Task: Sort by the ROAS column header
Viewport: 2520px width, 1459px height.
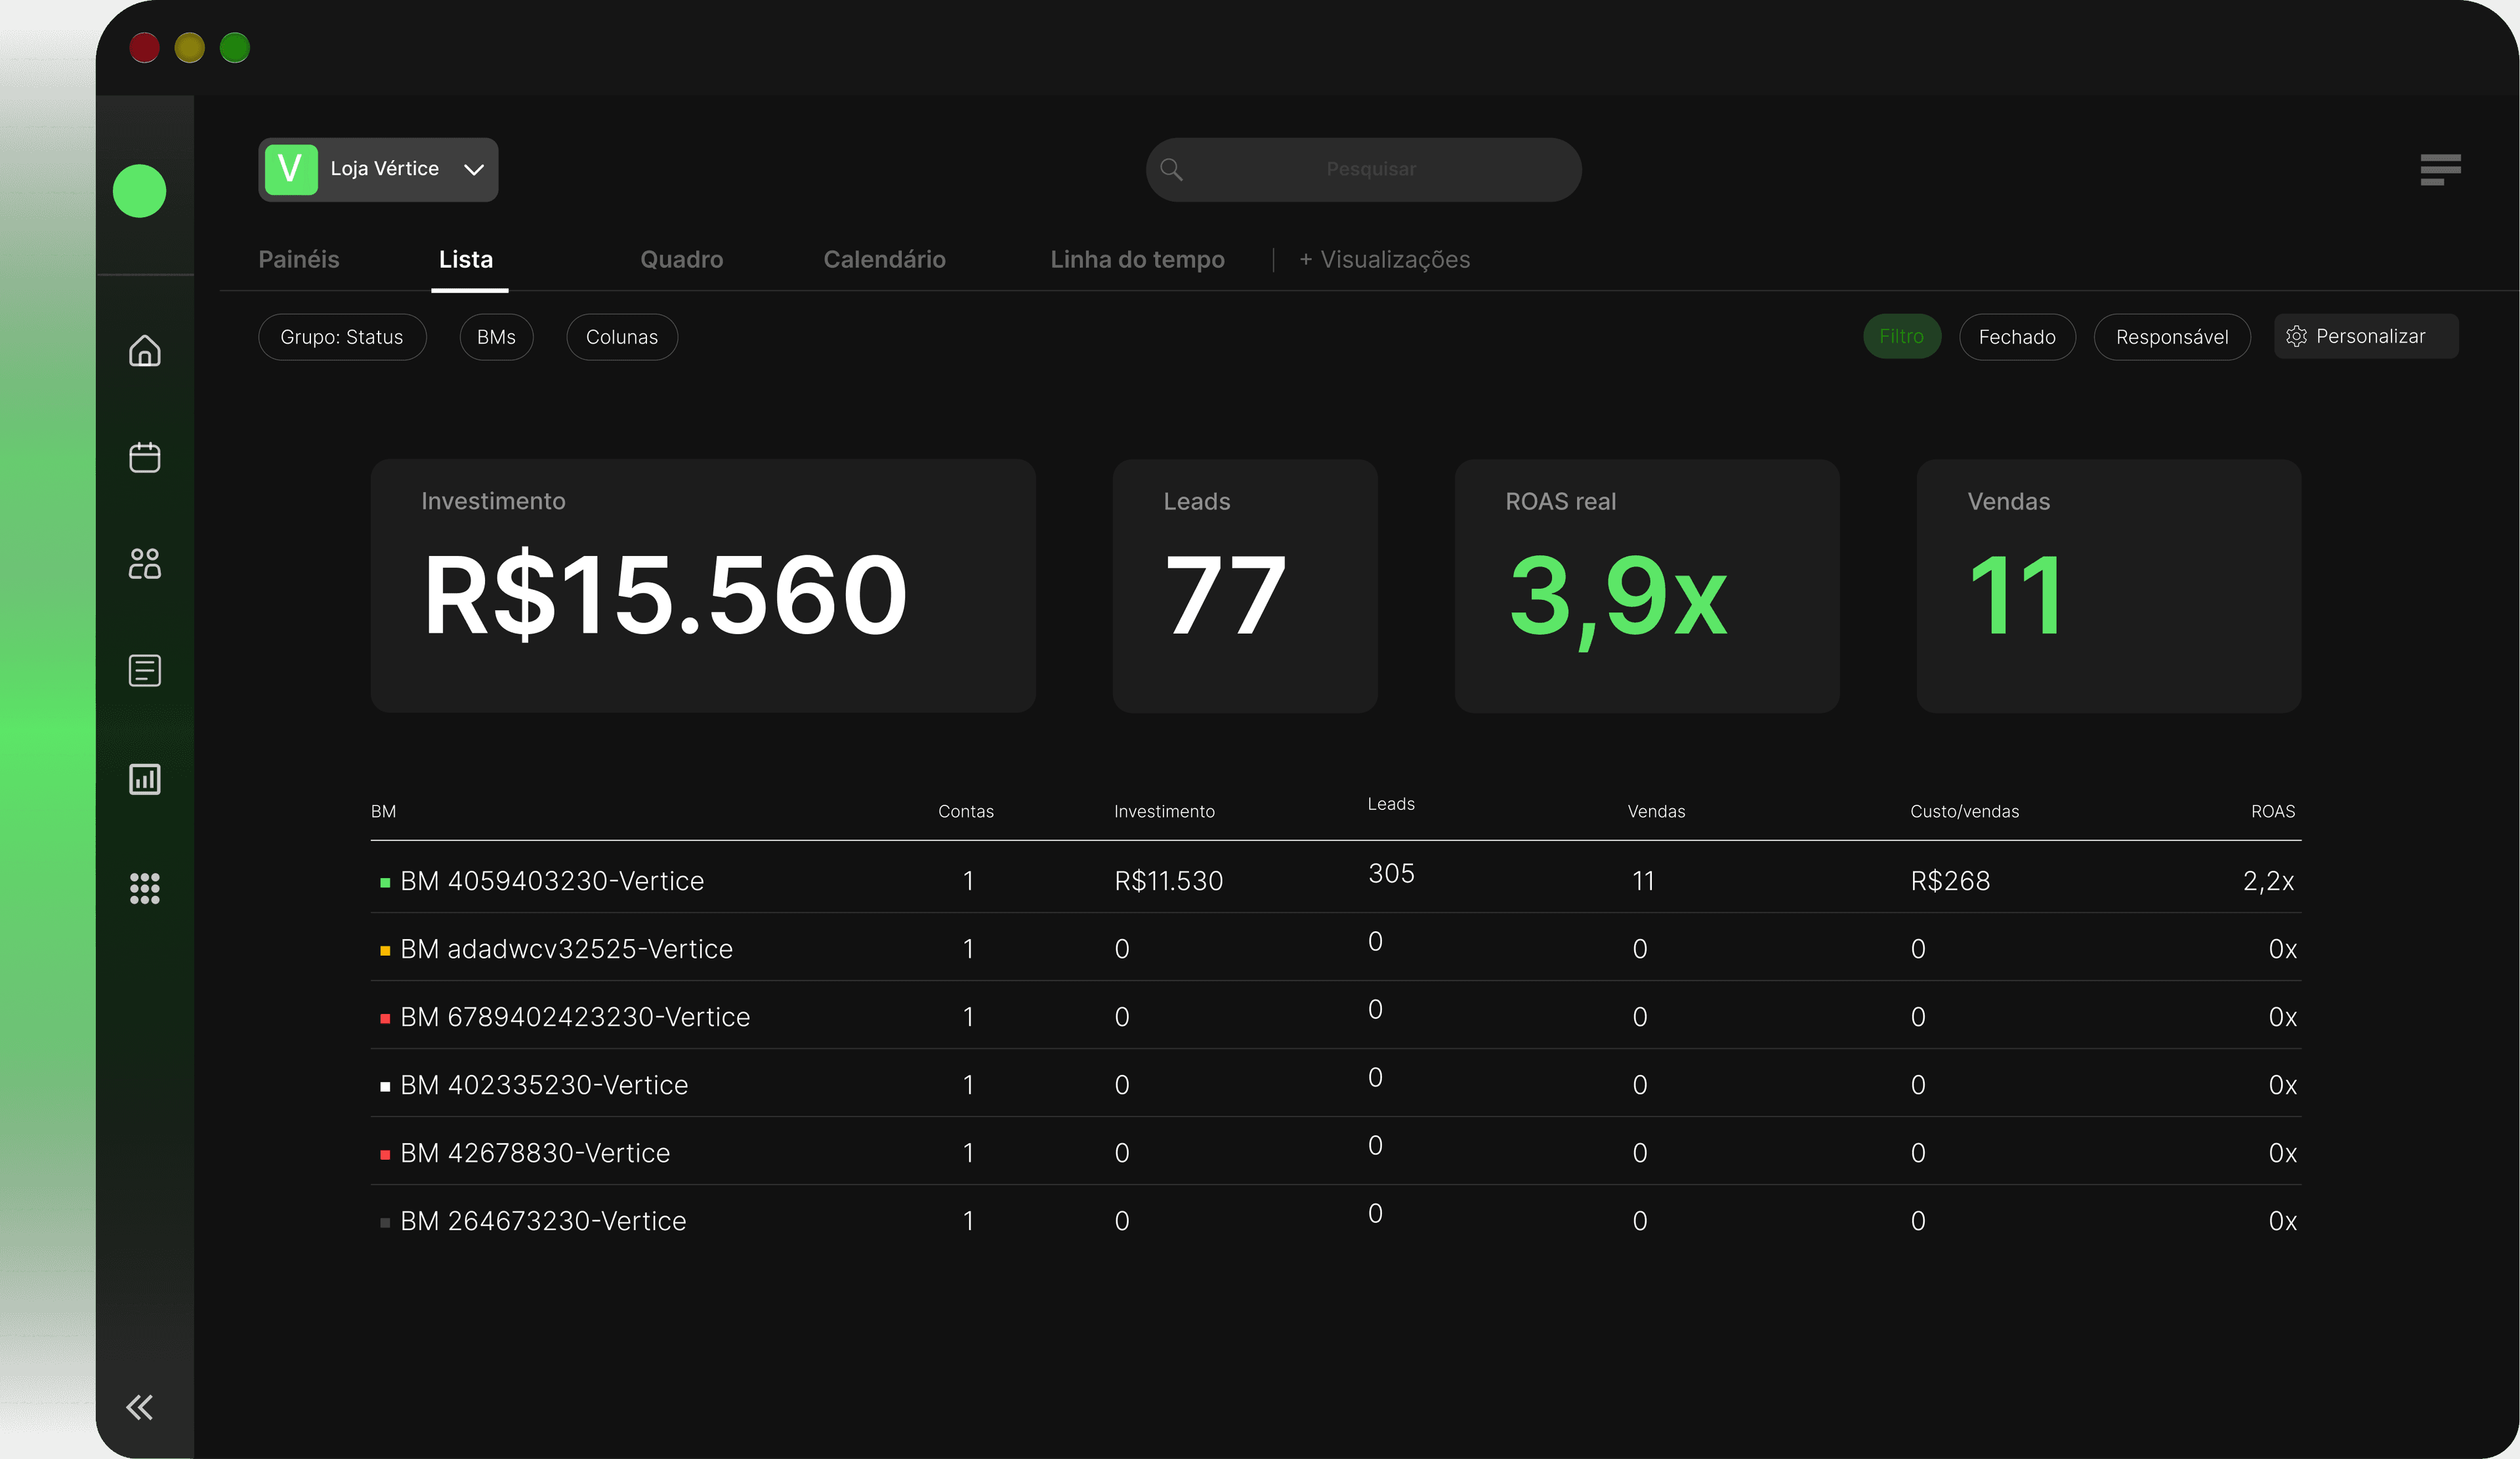Action: point(2273,811)
